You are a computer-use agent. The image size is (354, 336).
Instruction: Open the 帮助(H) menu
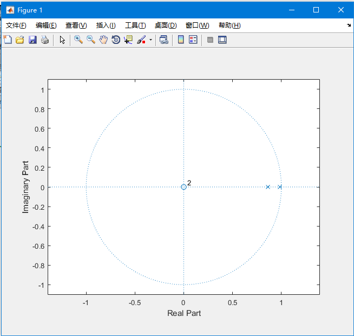click(230, 25)
